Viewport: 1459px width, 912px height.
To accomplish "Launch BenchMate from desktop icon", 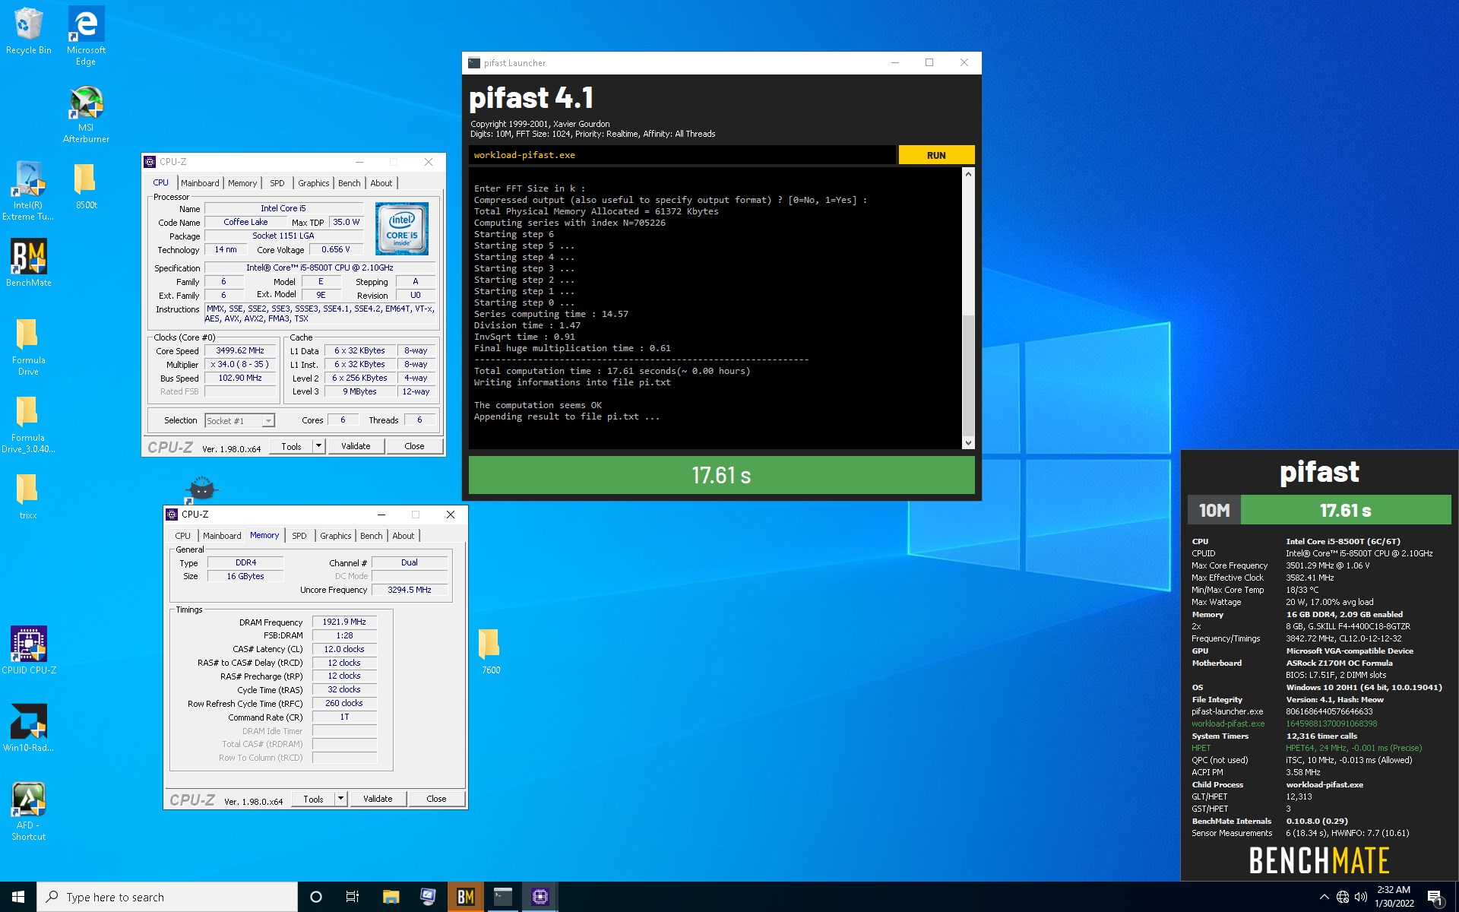I will coord(29,263).
